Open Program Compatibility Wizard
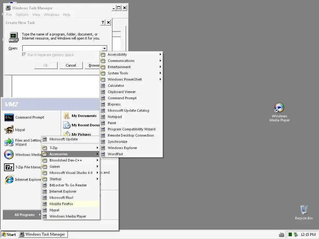The width and height of the screenshot is (319, 239). coord(131,129)
